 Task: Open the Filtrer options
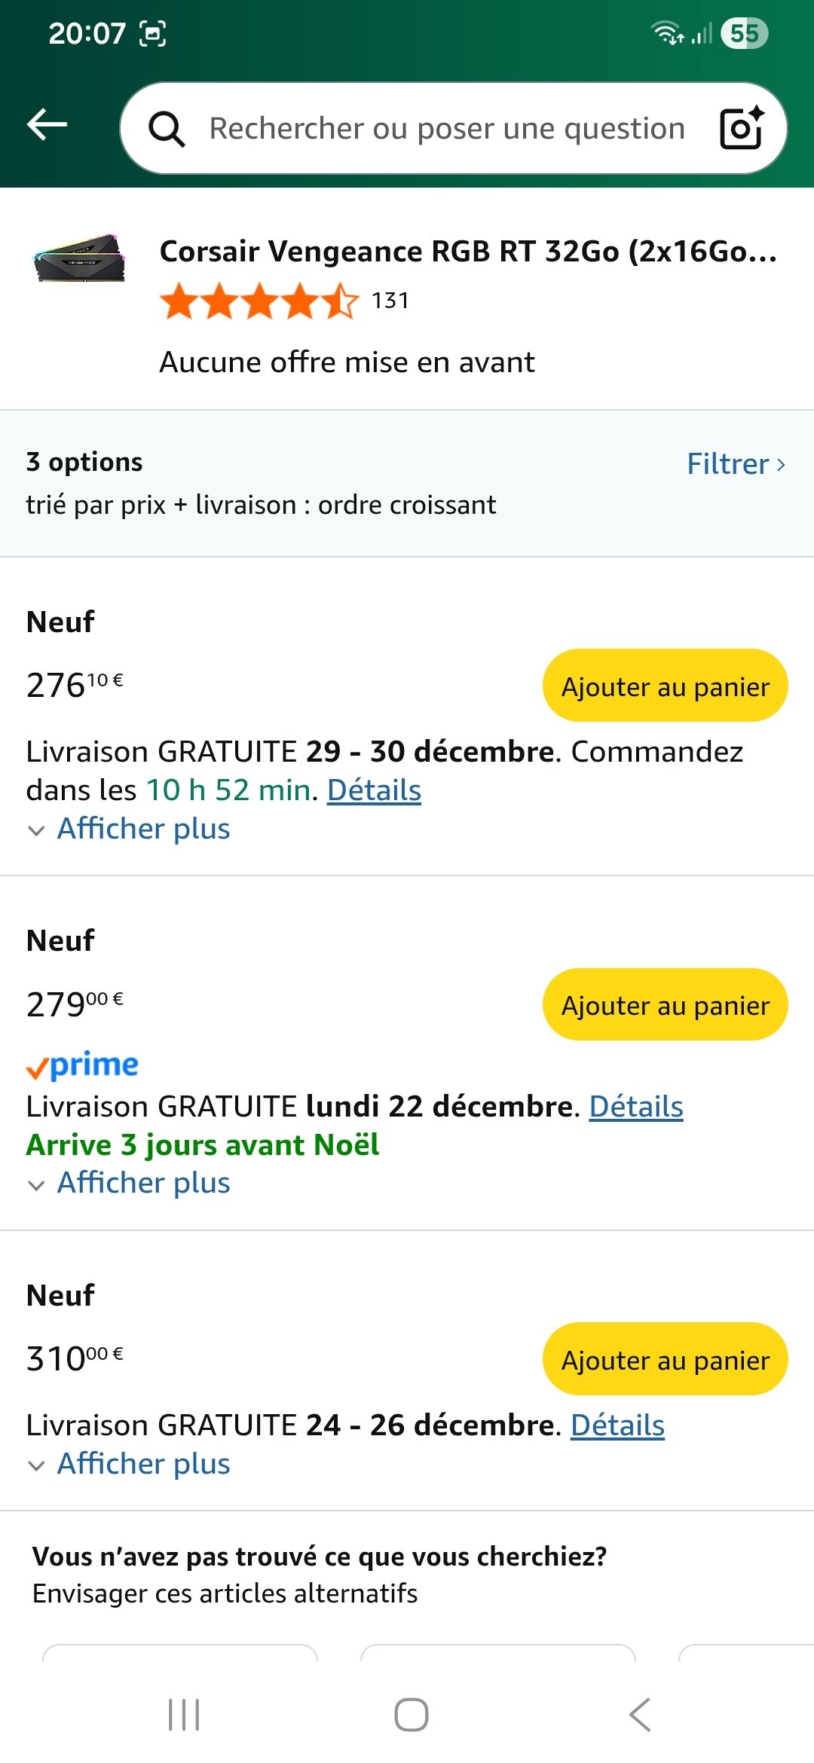[736, 464]
